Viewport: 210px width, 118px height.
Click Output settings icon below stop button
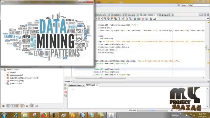(66, 95)
